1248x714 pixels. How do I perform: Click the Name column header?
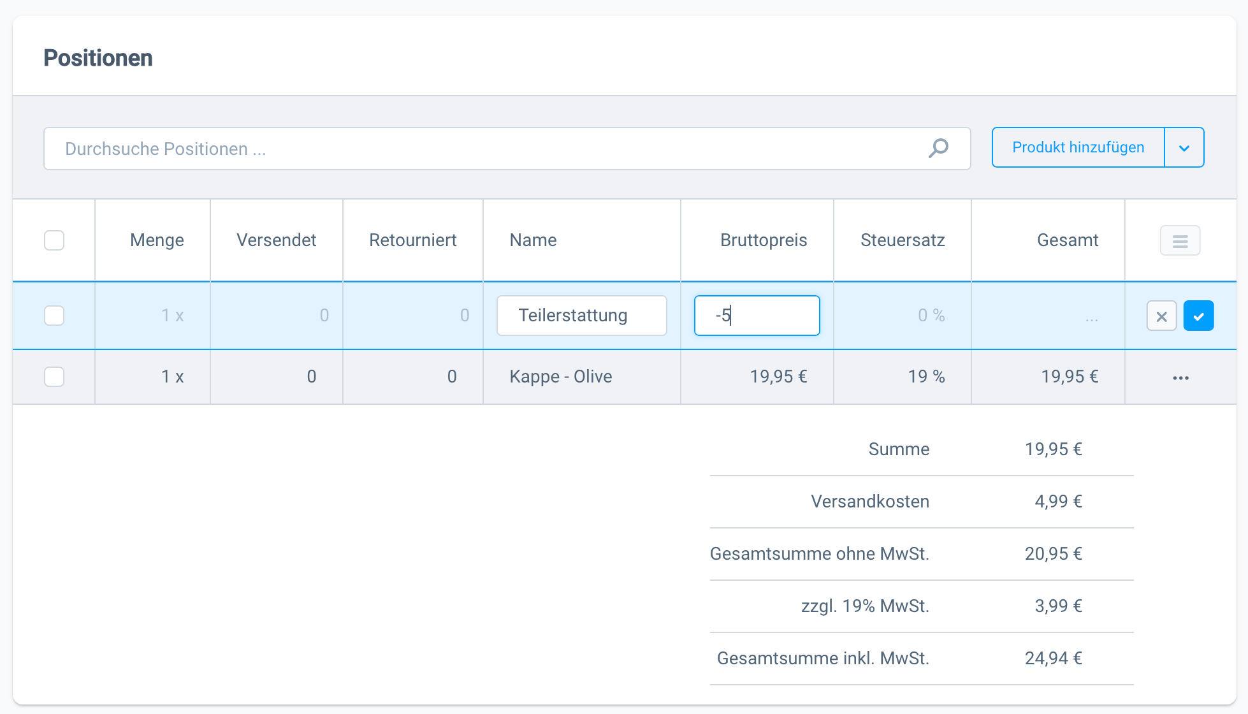[x=533, y=240]
